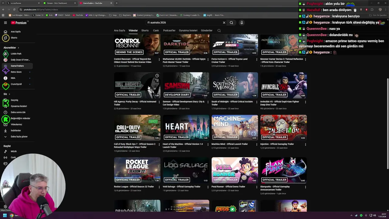Viewport: 389px width, 219px height.
Task: Open Windows Start menu
Action: pos(5,215)
